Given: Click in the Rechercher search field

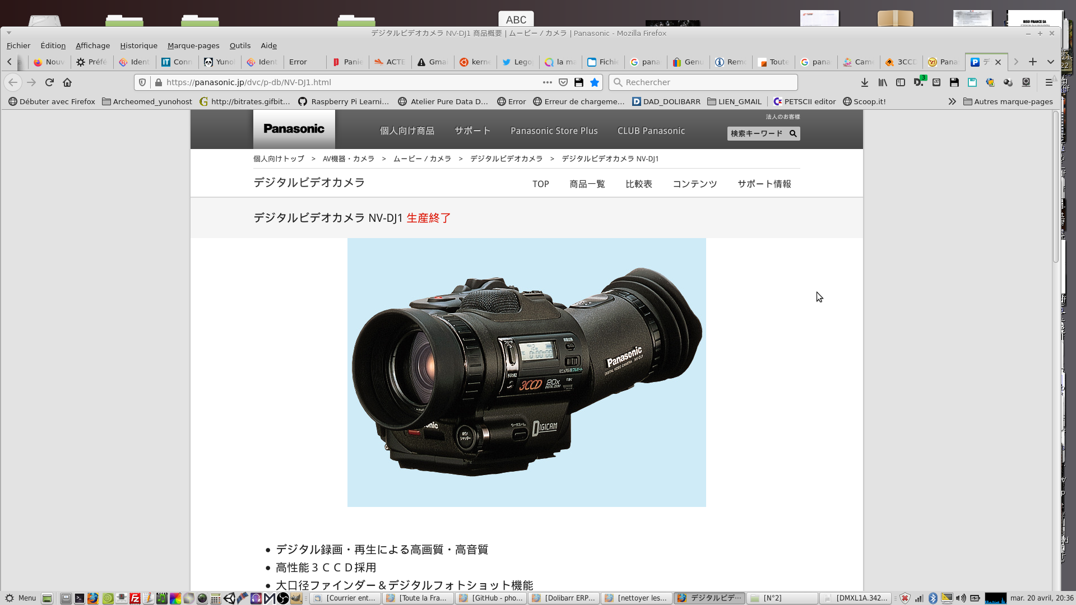Looking at the screenshot, I should [706, 82].
